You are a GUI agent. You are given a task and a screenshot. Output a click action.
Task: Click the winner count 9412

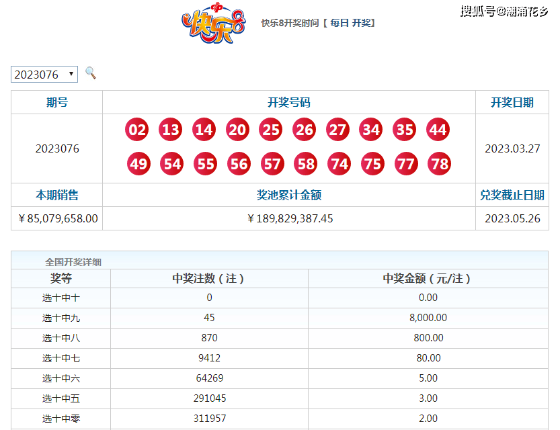click(x=209, y=358)
